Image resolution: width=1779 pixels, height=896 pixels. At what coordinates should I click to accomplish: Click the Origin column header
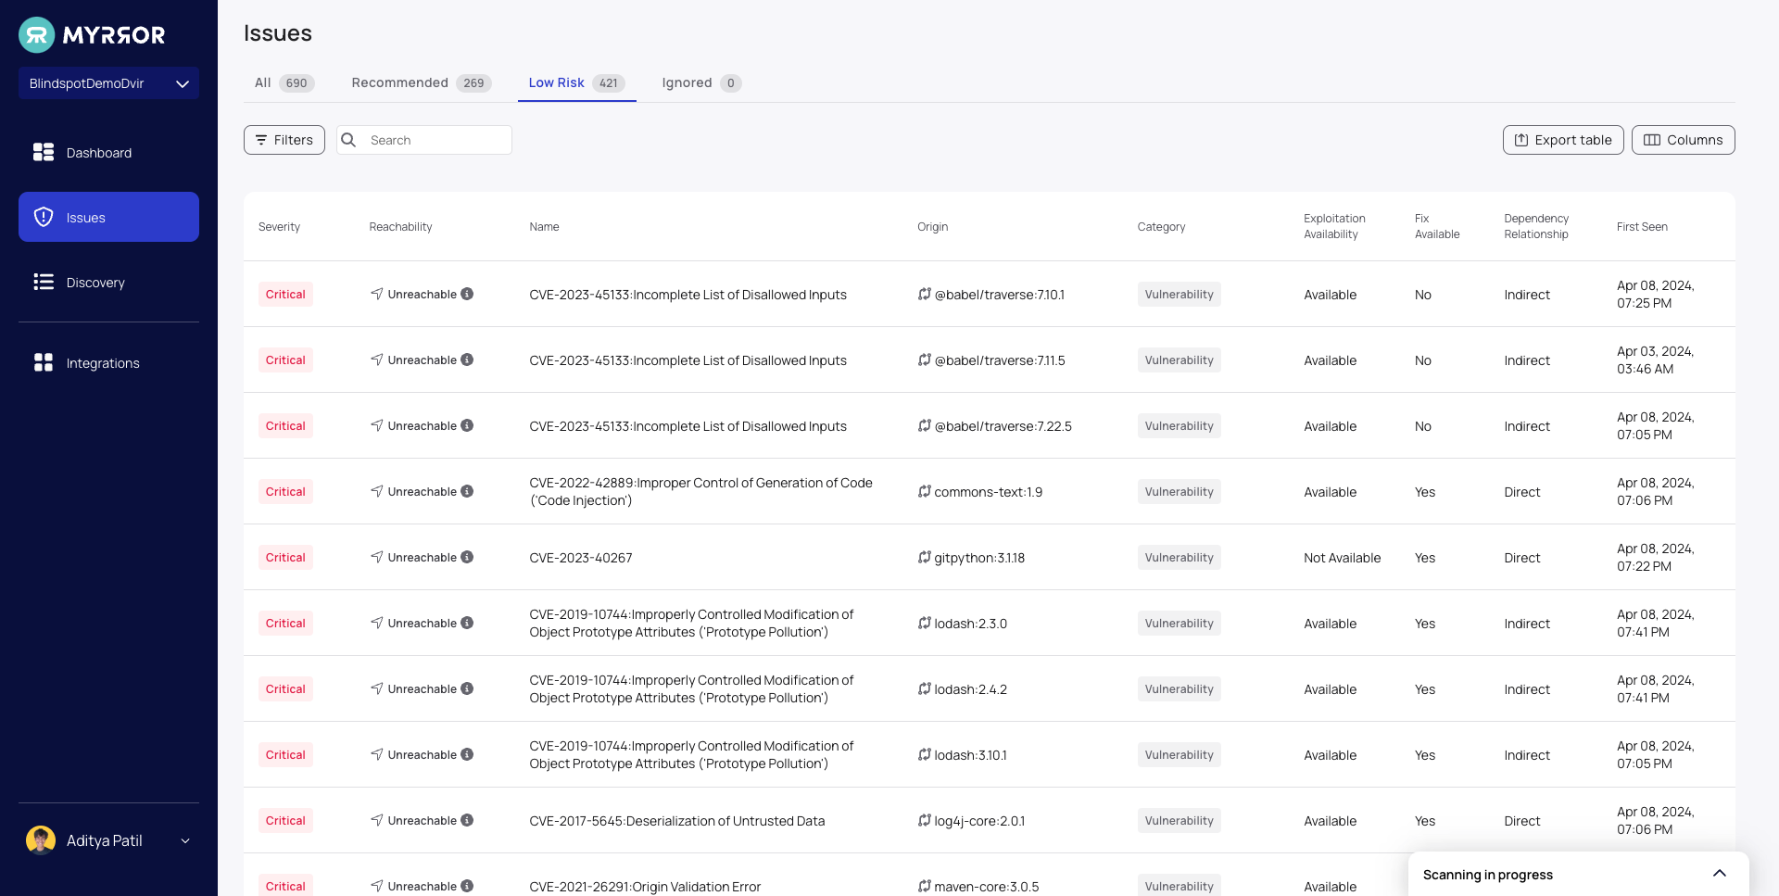[932, 227]
